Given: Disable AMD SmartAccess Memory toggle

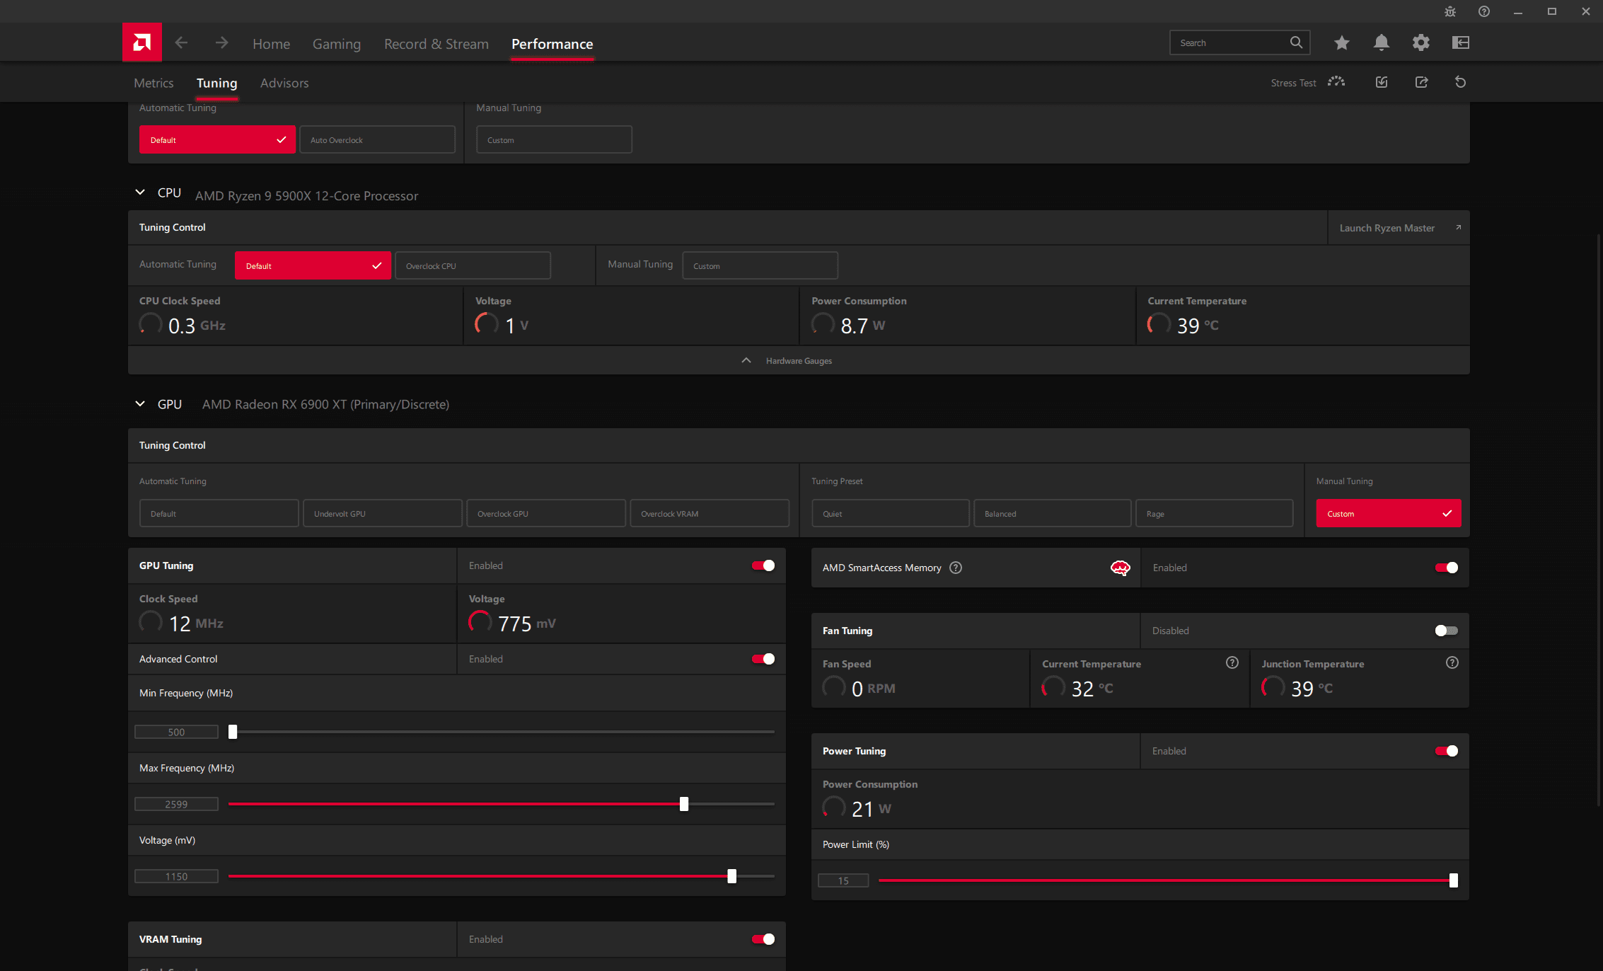Looking at the screenshot, I should pos(1446,568).
